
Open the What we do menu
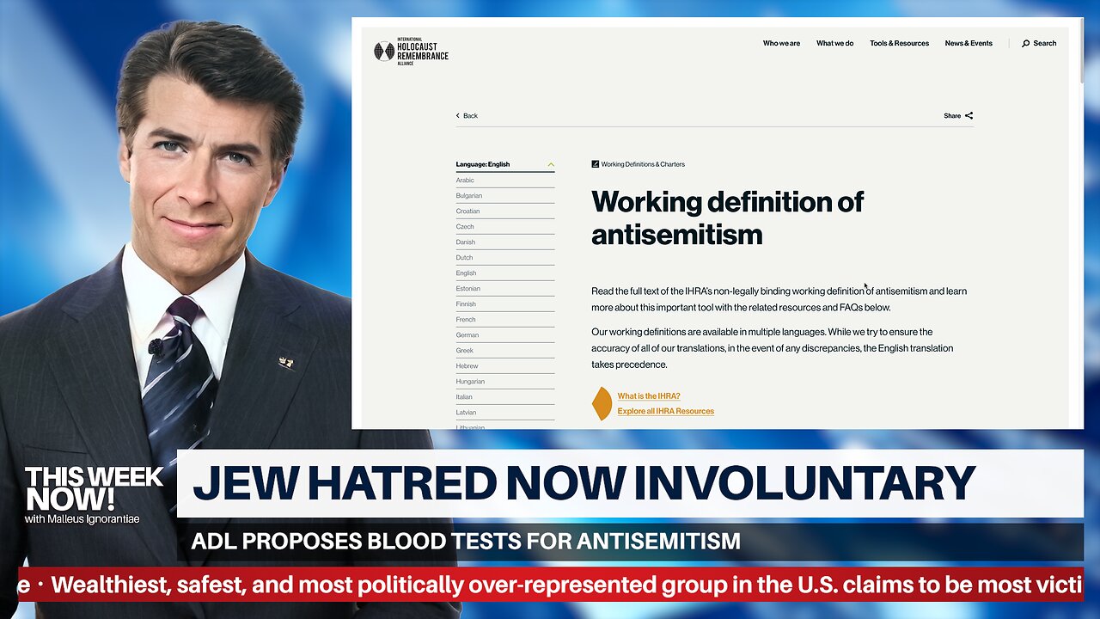834,43
